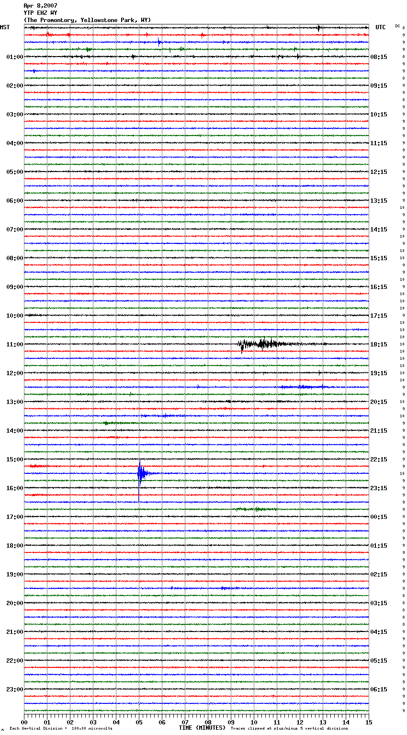Click the 23:15 UTC time label
This screenshot has width=407, height=735.
tap(379, 488)
